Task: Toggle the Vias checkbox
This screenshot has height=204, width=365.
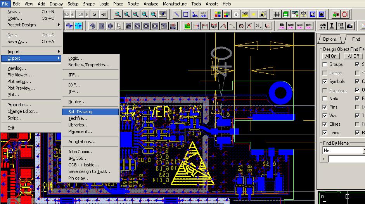Action: point(325,116)
